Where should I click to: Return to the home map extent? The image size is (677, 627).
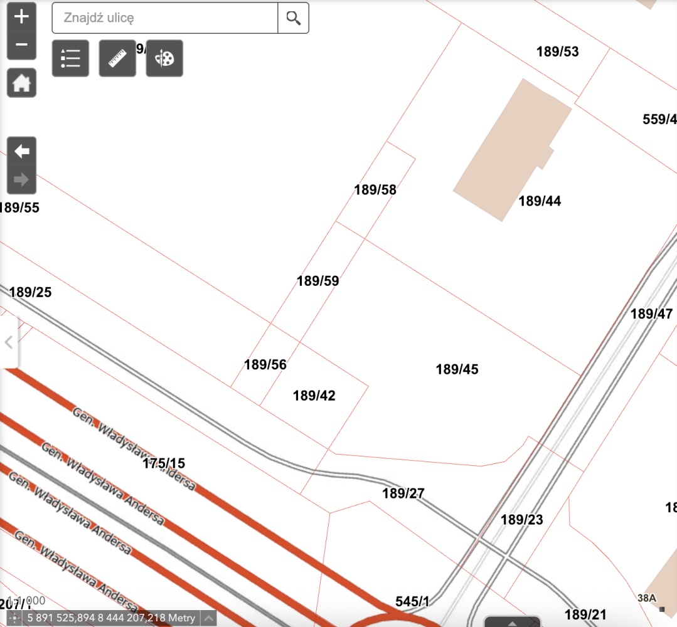21,83
